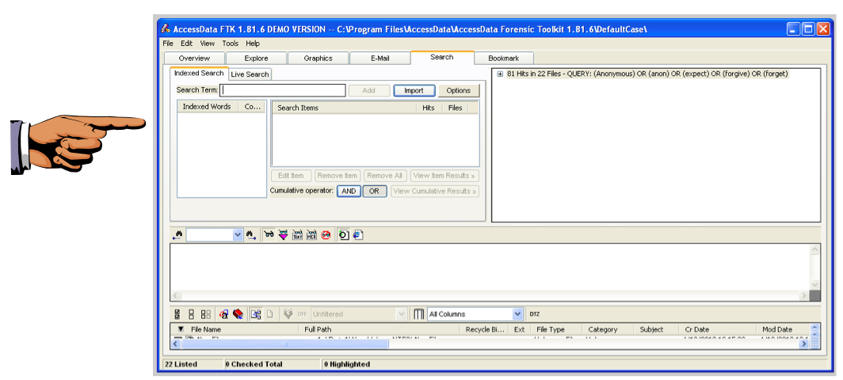This screenshot has width=843, height=380.
Task: Sort by the Full Path column header
Action: [379, 329]
